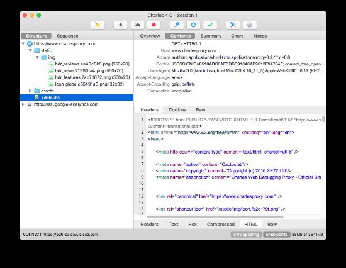Click the horizontal scrollbar under HTML view

click(215, 217)
